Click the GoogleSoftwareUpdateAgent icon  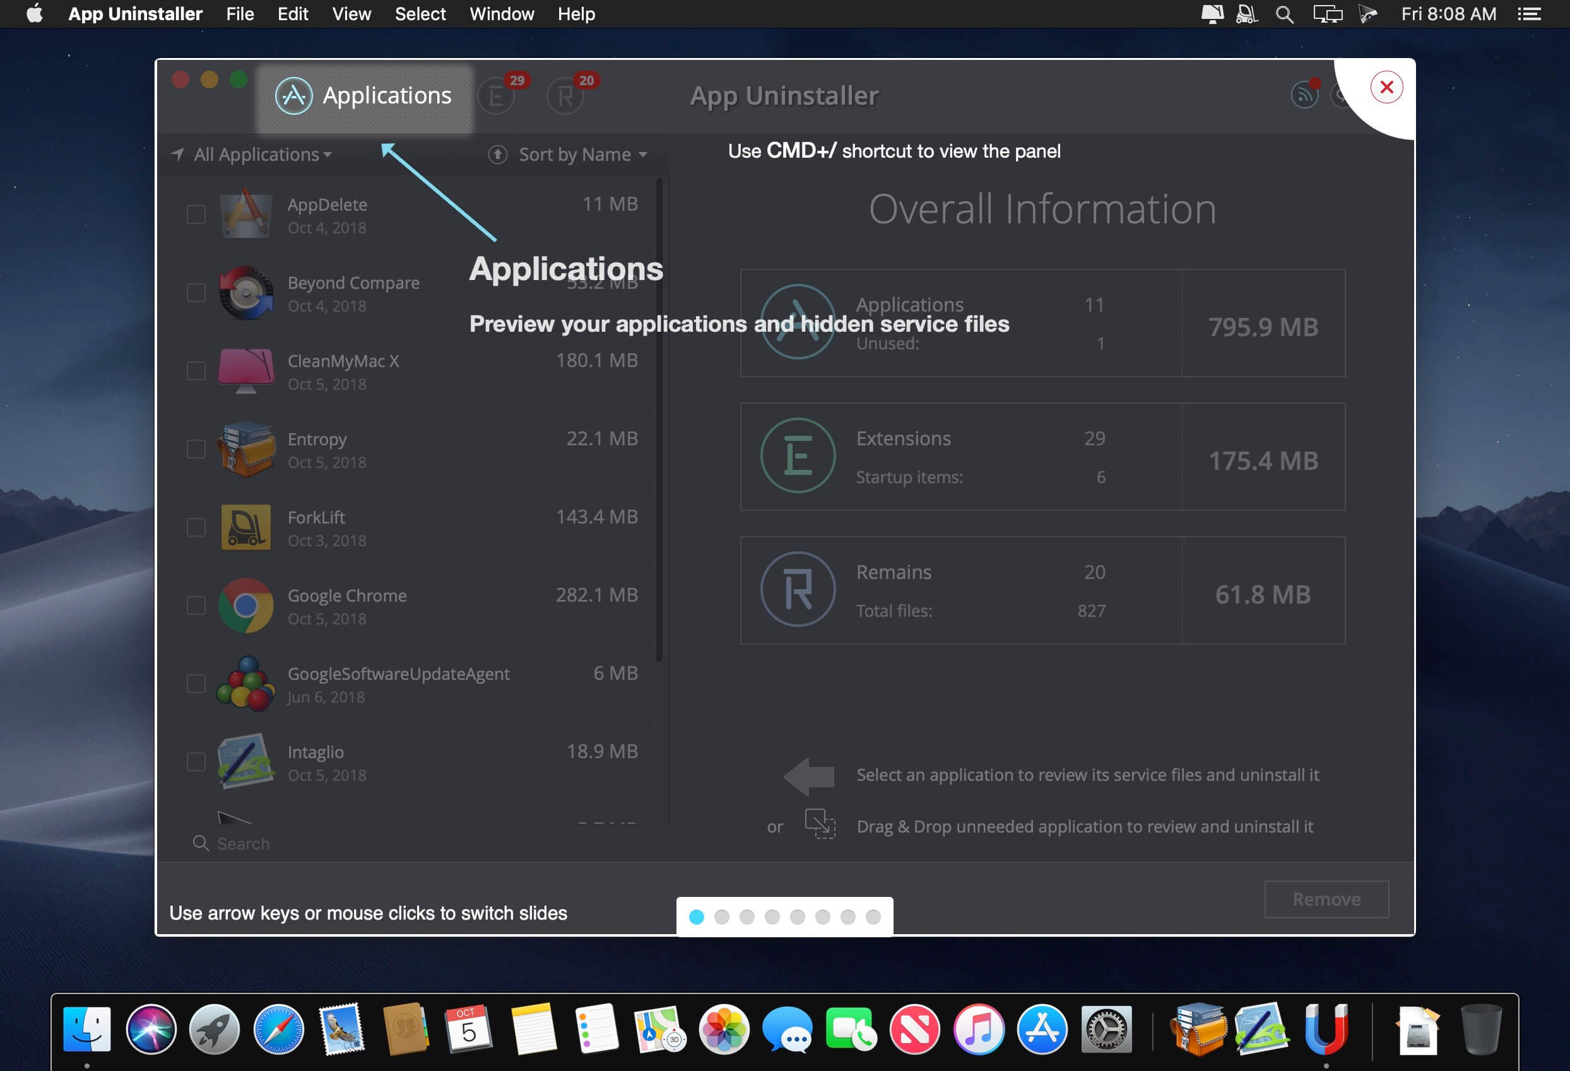click(x=246, y=683)
